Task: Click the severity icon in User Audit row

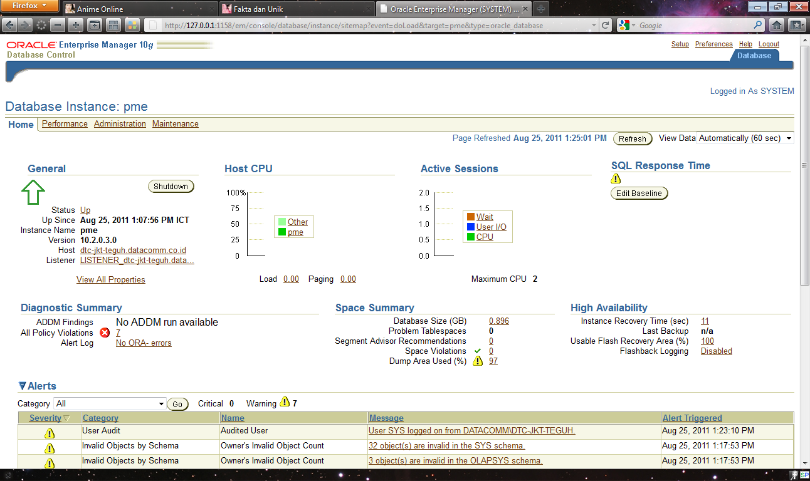Action: tap(50, 433)
